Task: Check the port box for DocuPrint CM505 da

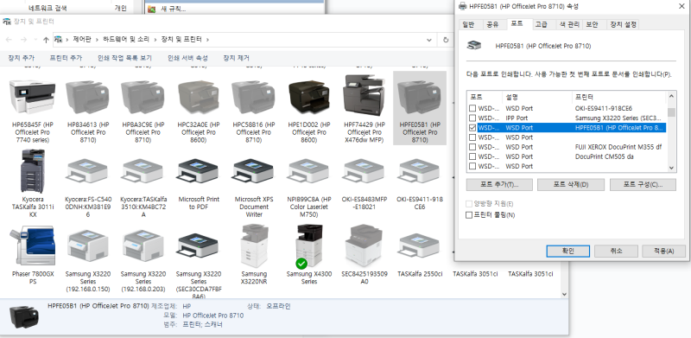Action: [472, 156]
